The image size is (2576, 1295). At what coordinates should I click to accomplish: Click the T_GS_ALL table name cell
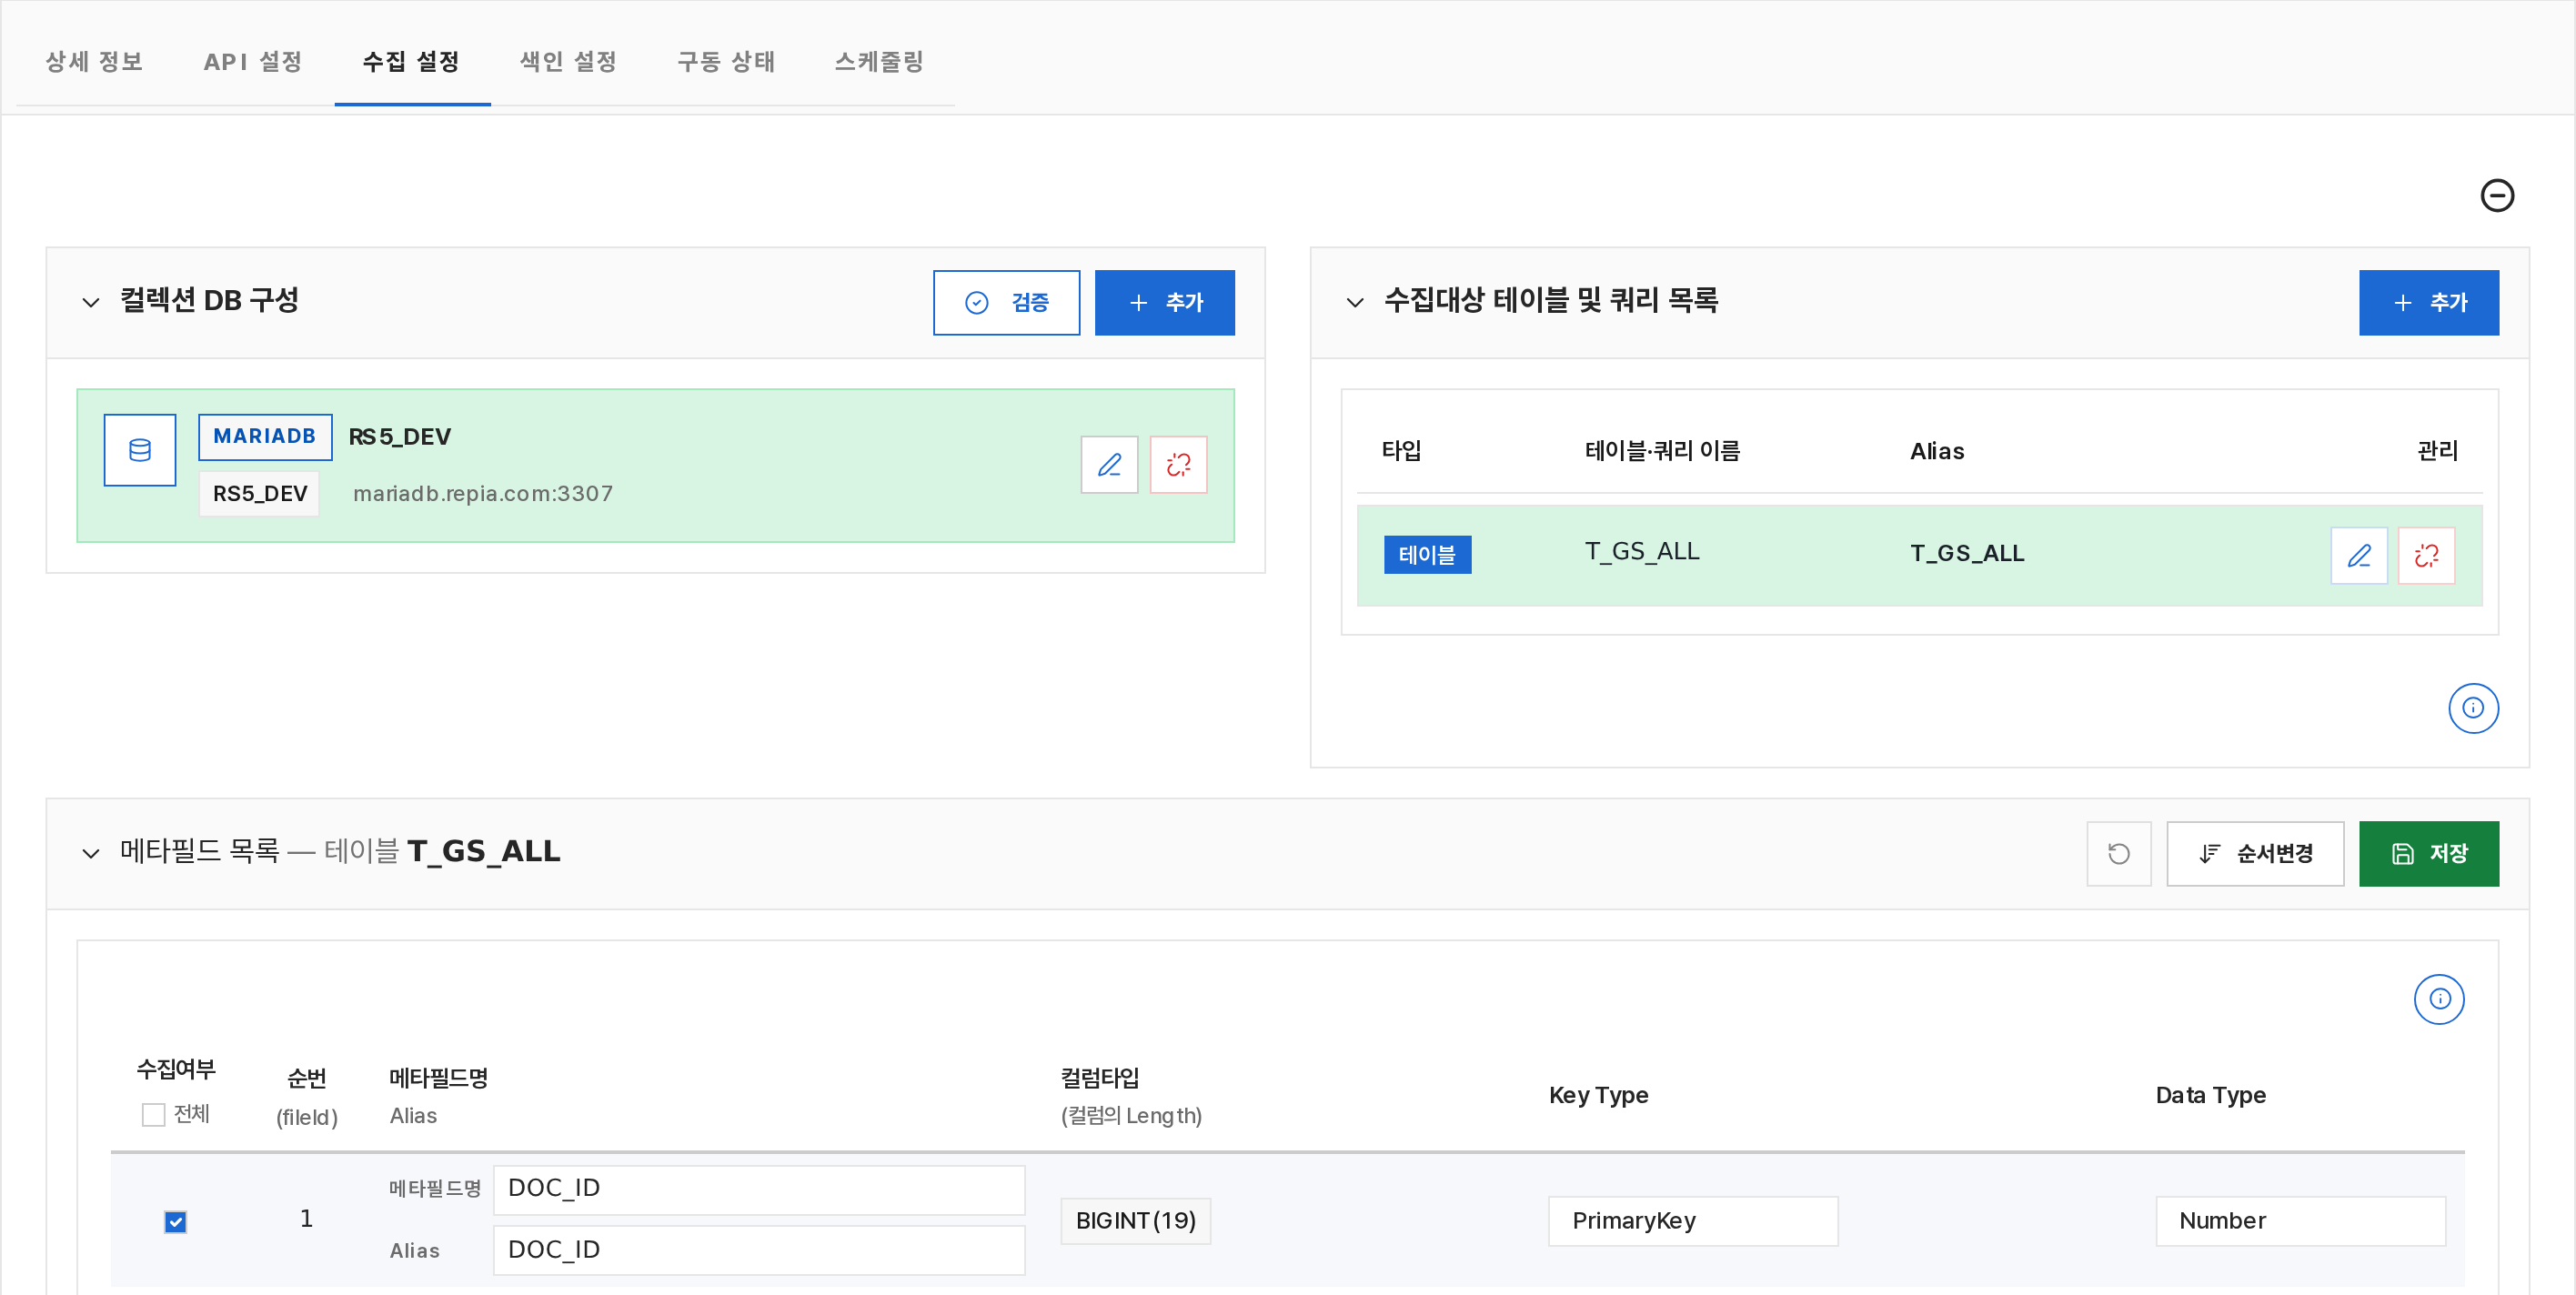pos(1642,552)
